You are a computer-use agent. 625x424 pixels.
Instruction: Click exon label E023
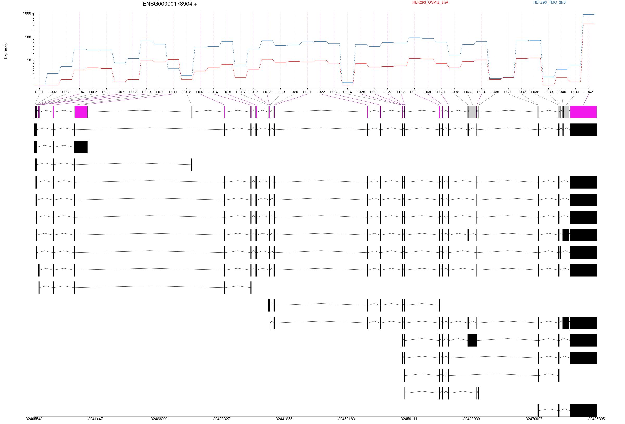click(334, 92)
